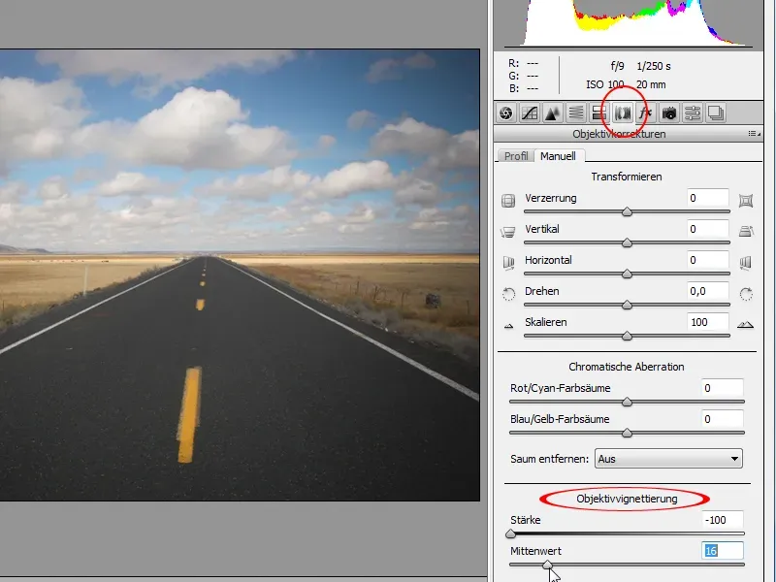Click the Mittenwert slider handle
The width and height of the screenshot is (776, 582).
coord(547,564)
